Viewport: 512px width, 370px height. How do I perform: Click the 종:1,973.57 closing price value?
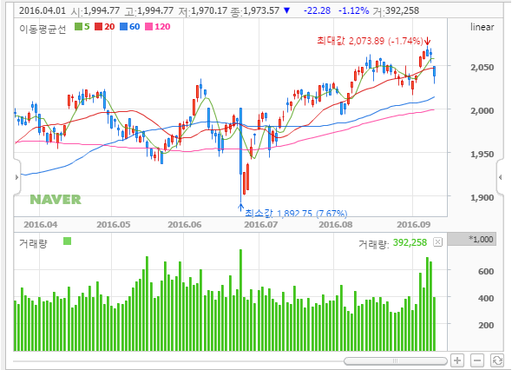coord(254,11)
